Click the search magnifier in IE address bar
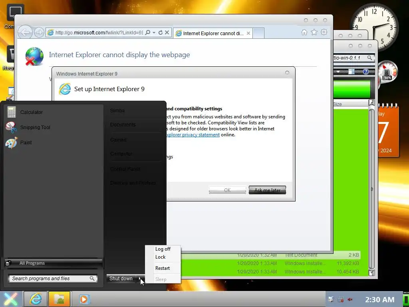 point(148,33)
